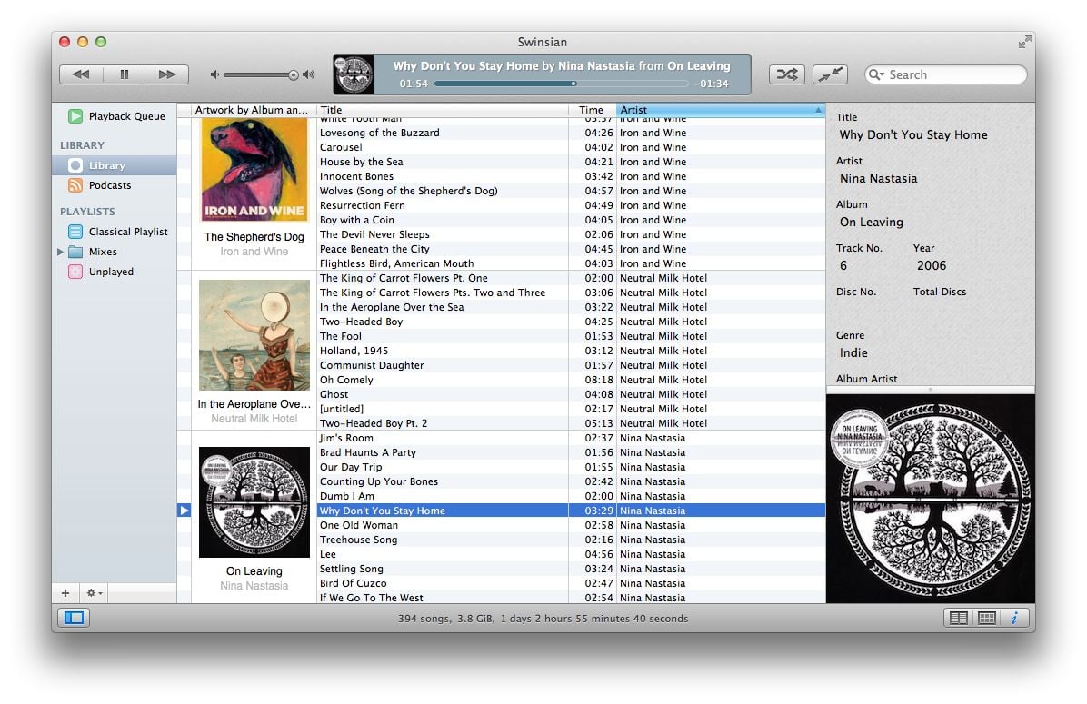Click the mini player / compact view icon

coord(830,74)
